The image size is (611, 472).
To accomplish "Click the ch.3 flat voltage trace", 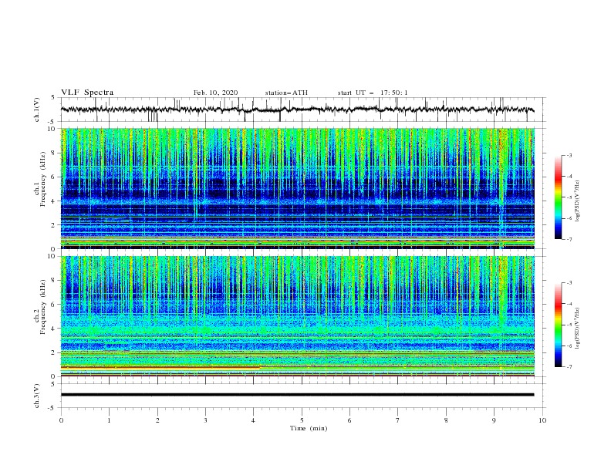I will coord(297,395).
